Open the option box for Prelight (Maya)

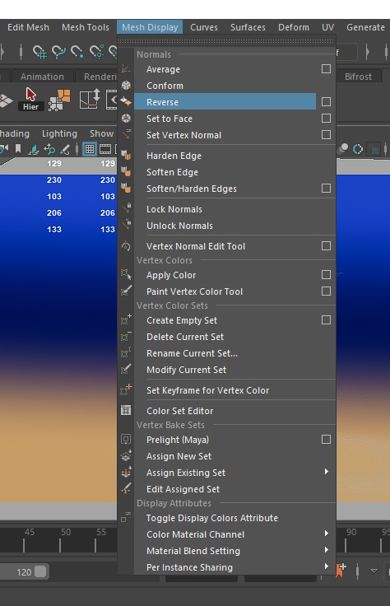(x=326, y=440)
